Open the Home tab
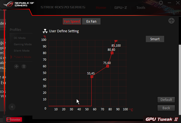 click(101, 8)
